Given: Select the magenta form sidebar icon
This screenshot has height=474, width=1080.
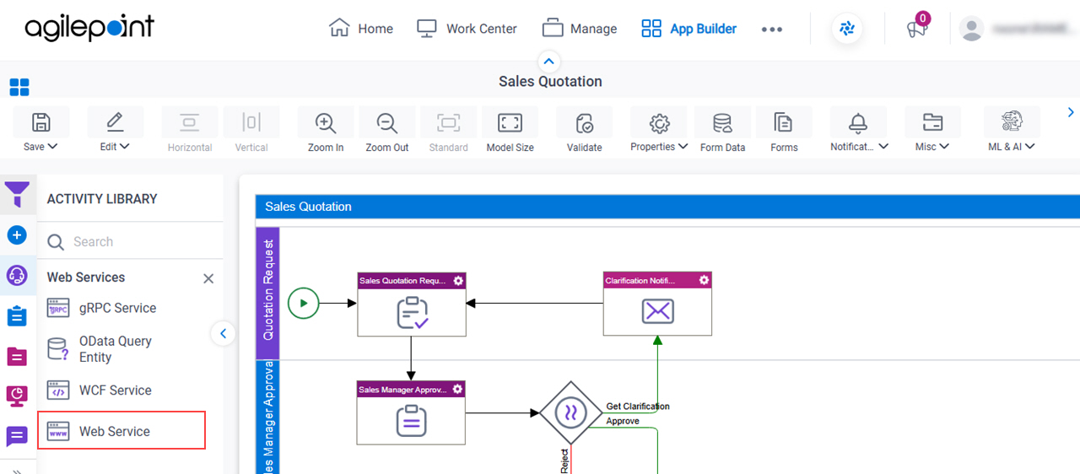Looking at the screenshot, I should coord(17,356).
